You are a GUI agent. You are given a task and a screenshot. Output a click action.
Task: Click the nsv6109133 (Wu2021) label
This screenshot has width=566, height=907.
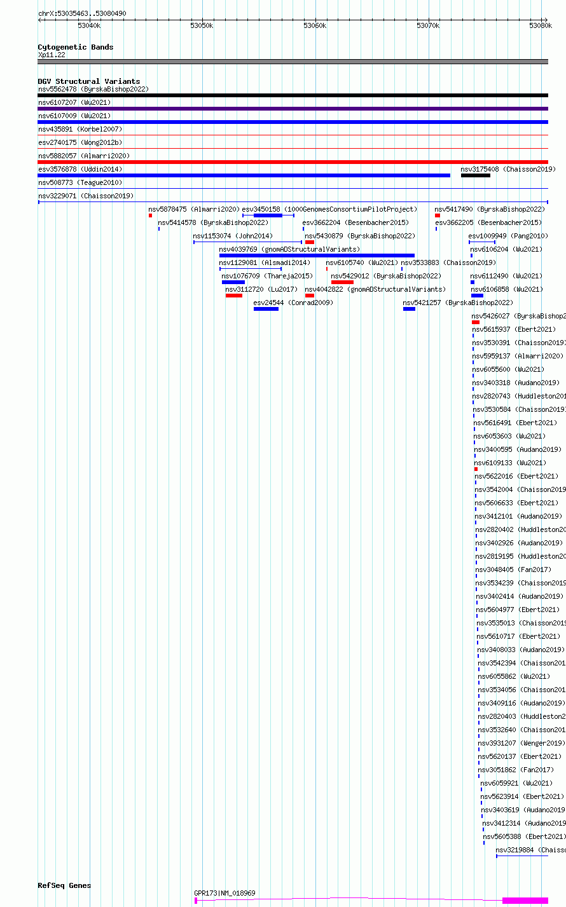(511, 463)
